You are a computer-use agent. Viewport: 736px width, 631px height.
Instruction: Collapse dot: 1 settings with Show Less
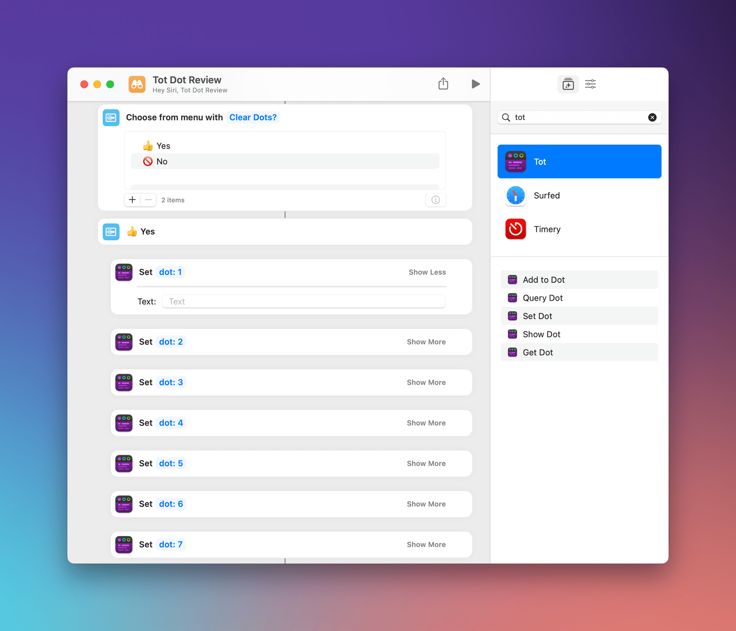click(428, 272)
